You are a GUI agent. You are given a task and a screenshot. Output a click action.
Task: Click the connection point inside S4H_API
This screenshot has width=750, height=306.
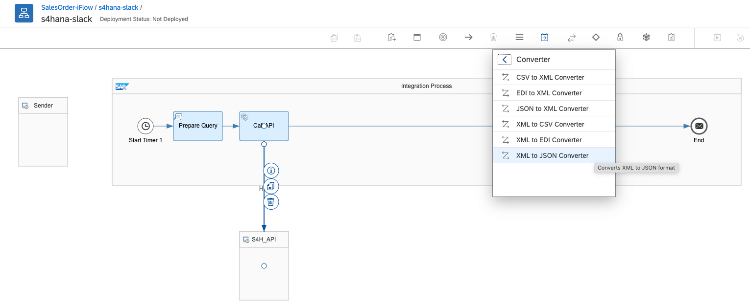click(x=264, y=266)
